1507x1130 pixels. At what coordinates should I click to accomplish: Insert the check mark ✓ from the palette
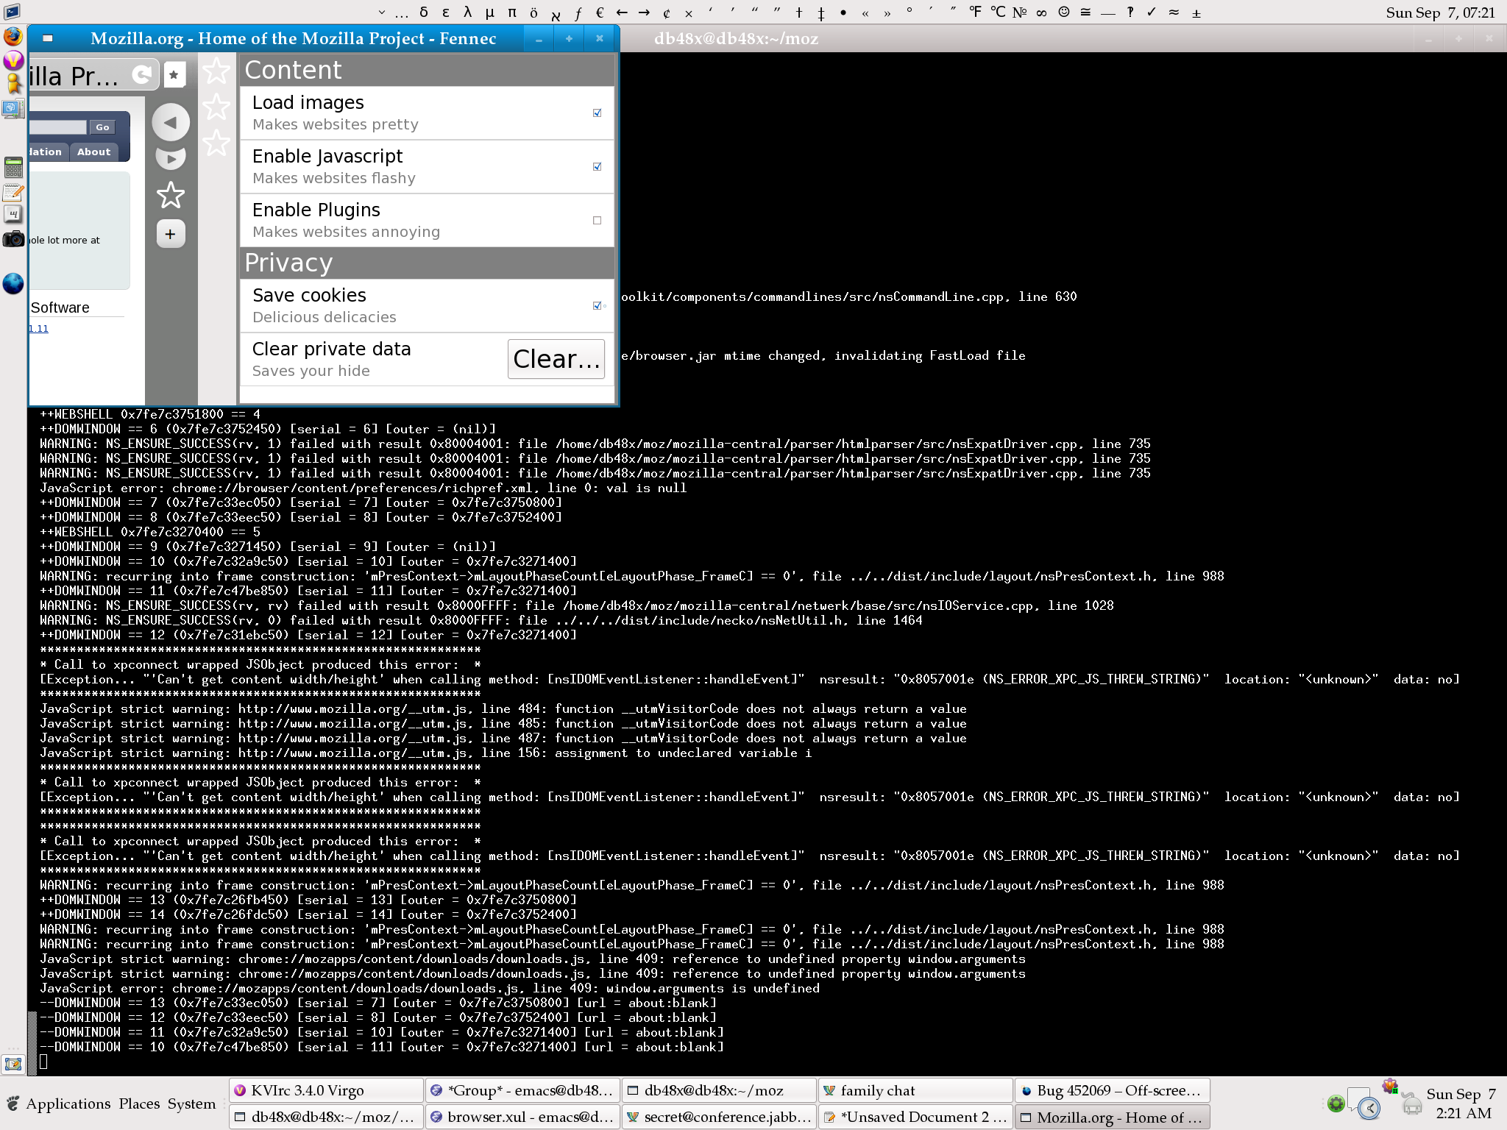click(x=1152, y=12)
